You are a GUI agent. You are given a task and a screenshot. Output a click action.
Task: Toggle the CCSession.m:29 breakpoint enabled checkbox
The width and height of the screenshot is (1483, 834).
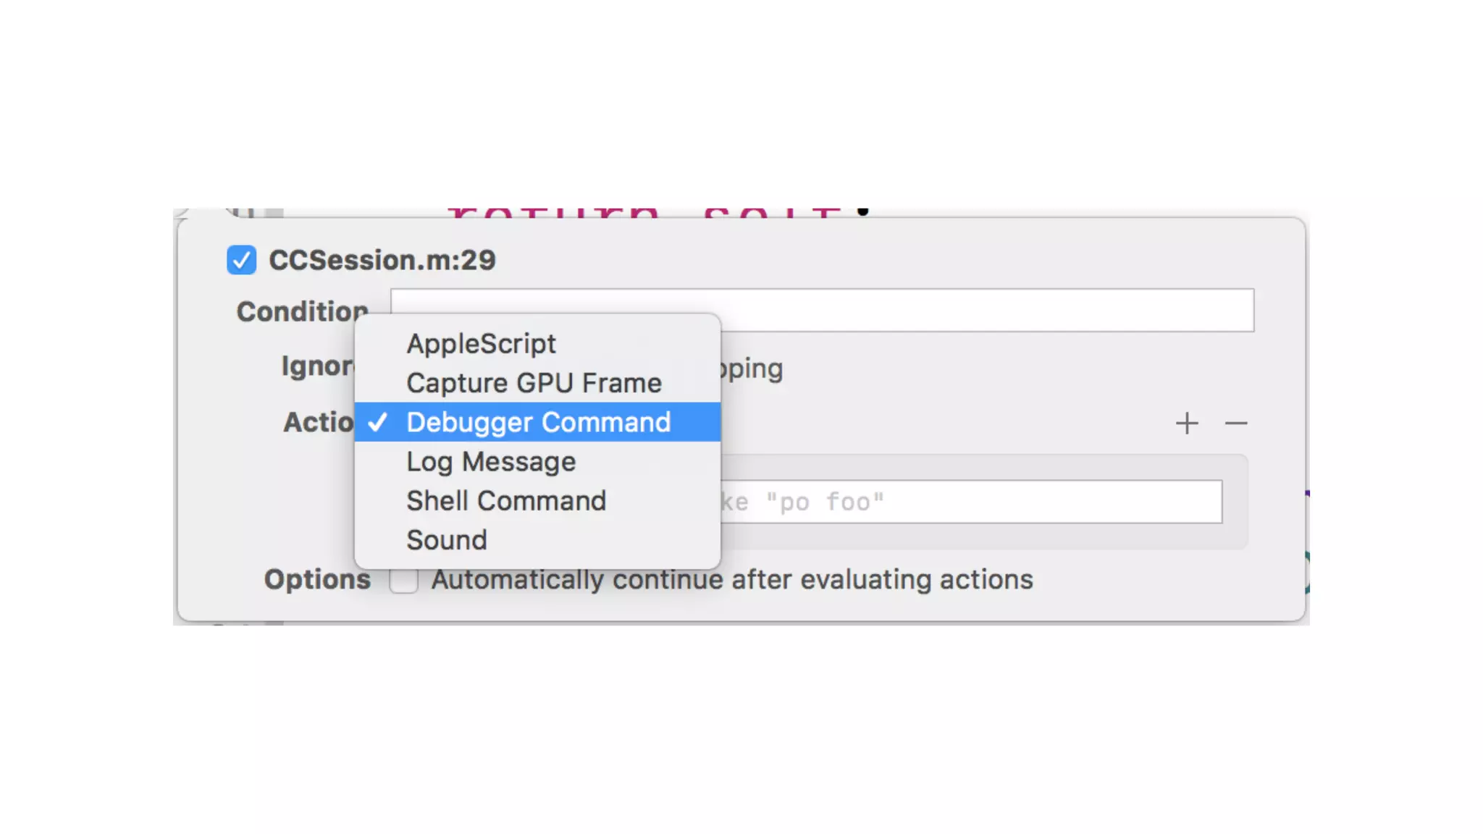click(241, 260)
